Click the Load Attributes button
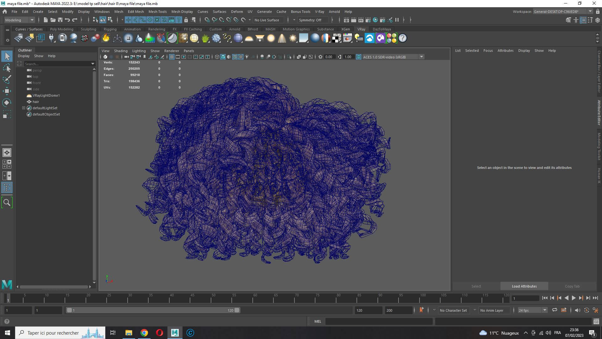The width and height of the screenshot is (602, 339). [x=524, y=286]
